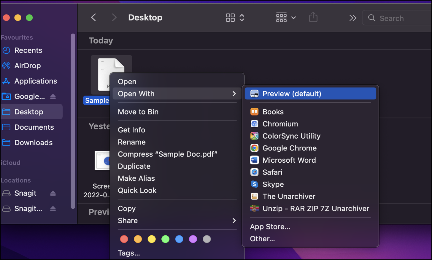The width and height of the screenshot is (432, 260).
Task: Click the Downloads folder icon
Action: click(x=6, y=142)
